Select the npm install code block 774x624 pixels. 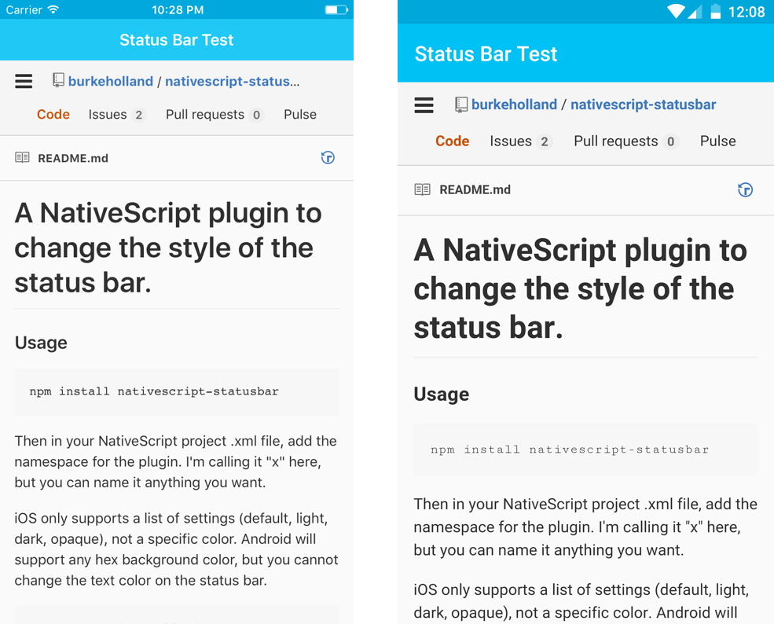[176, 391]
